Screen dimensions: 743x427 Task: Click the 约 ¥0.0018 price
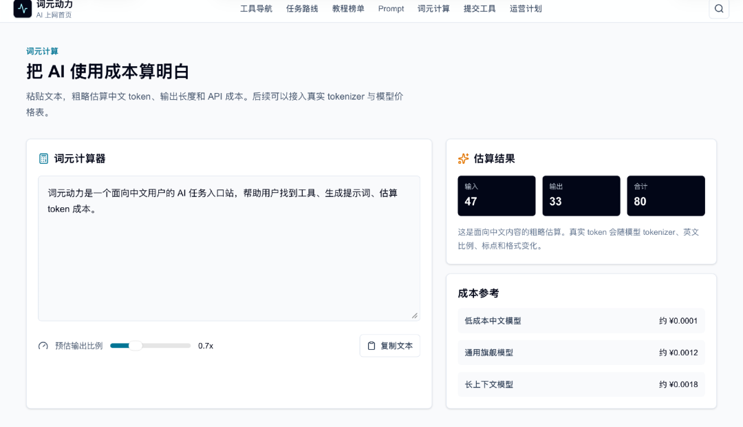678,384
